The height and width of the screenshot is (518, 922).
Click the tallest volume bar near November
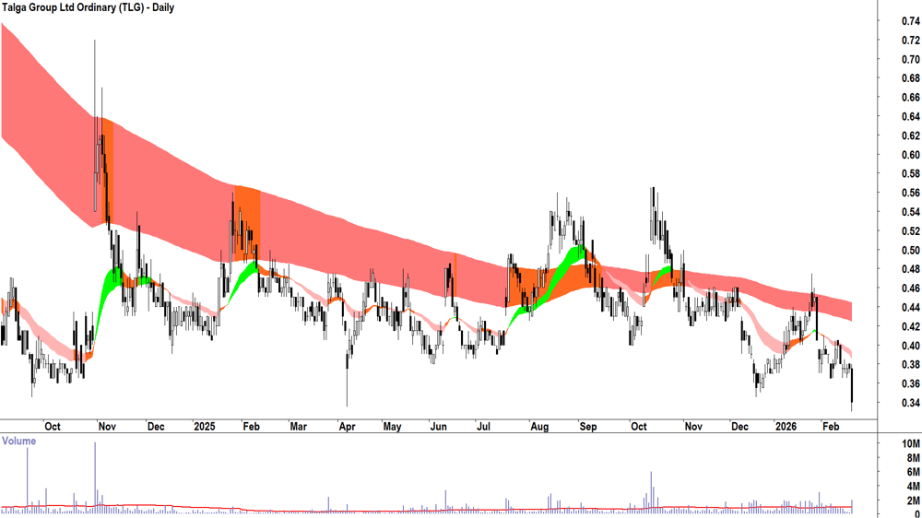(95, 477)
